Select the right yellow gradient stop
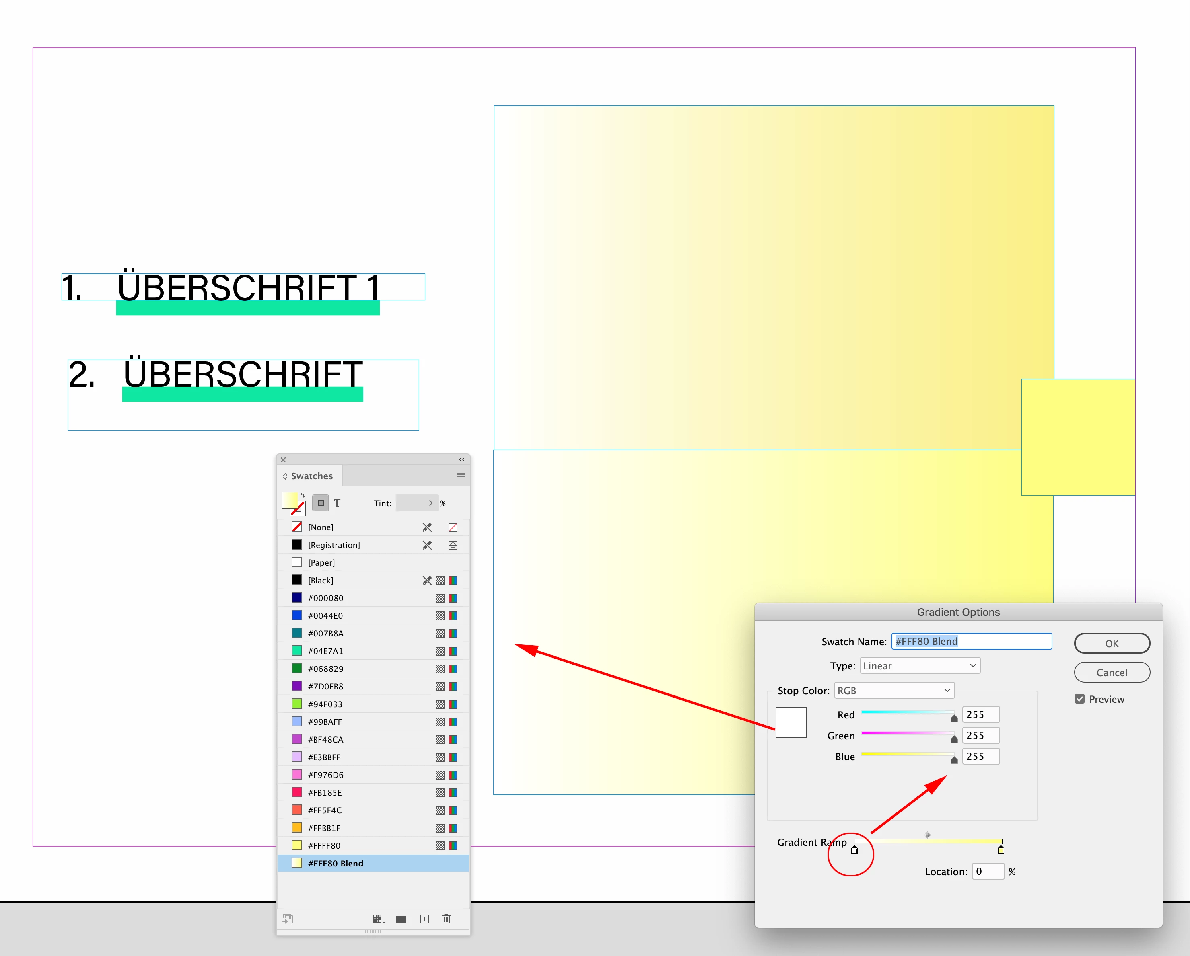This screenshot has width=1190, height=956. [x=1001, y=850]
